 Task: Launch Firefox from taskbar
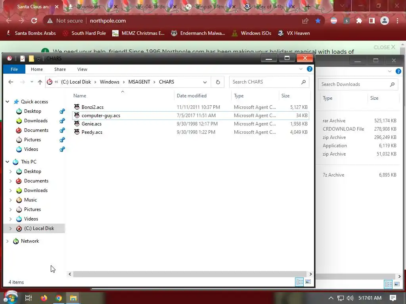point(44,298)
